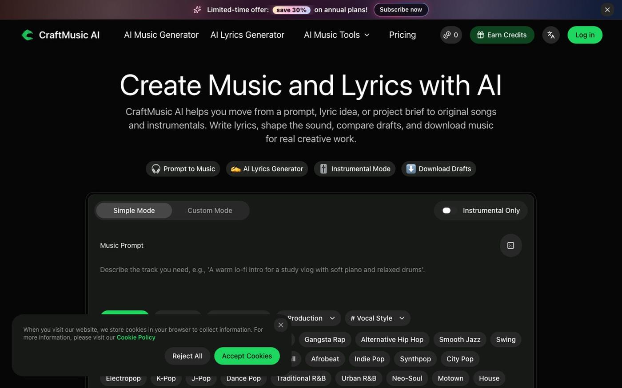Open the language translation icon
622x388 pixels.
551,35
